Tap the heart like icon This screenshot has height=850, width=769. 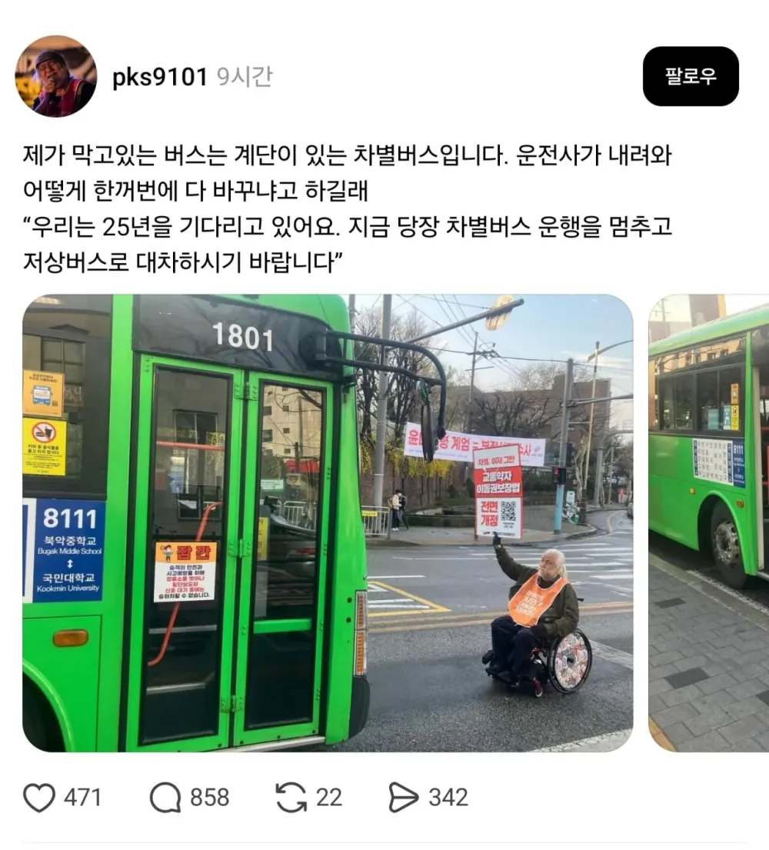[39, 798]
